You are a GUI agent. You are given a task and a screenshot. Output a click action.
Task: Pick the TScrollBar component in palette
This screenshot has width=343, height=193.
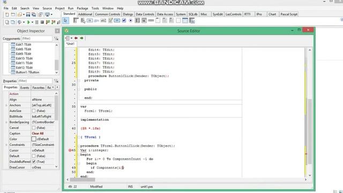pyautogui.click(x=151, y=20)
